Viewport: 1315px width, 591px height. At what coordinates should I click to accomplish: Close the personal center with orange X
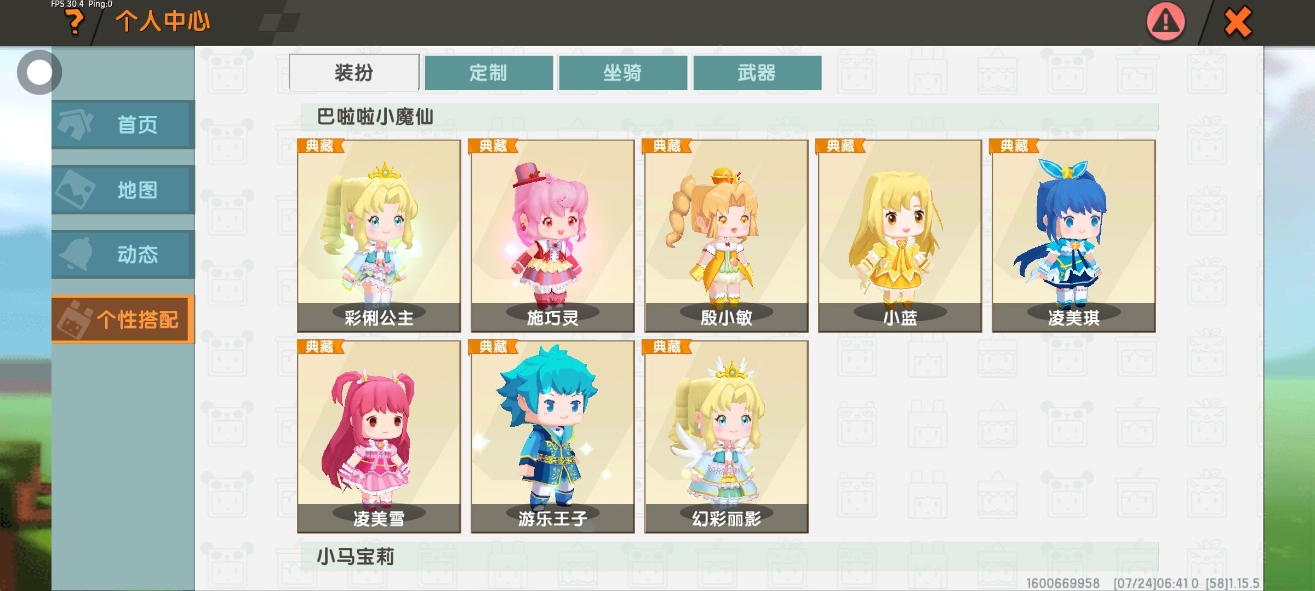tap(1238, 22)
